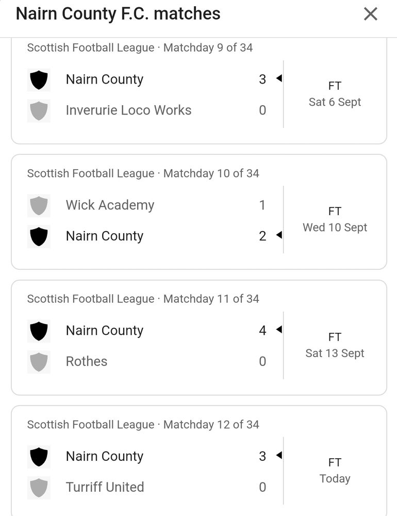This screenshot has width=397, height=516.
Task: Click Nairn County crest in Matchday 12 card
Action: [x=39, y=457]
